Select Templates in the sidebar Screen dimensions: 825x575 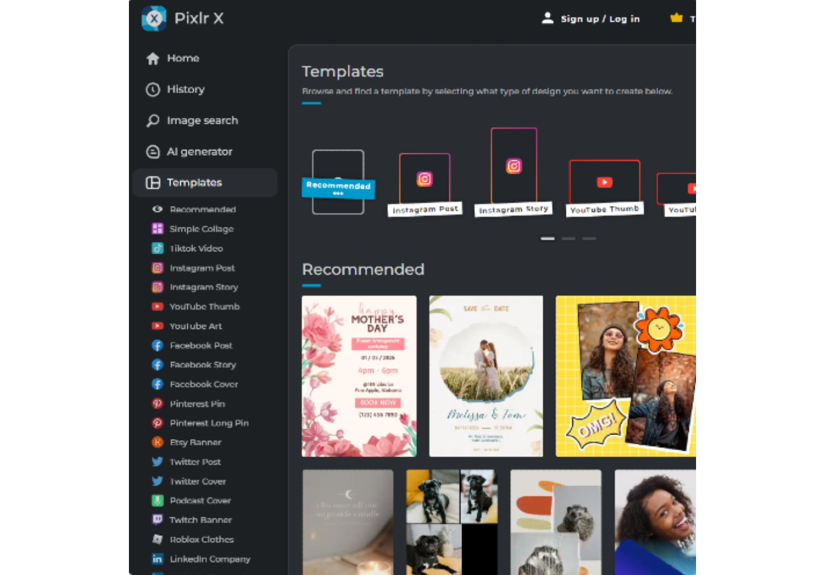click(205, 183)
